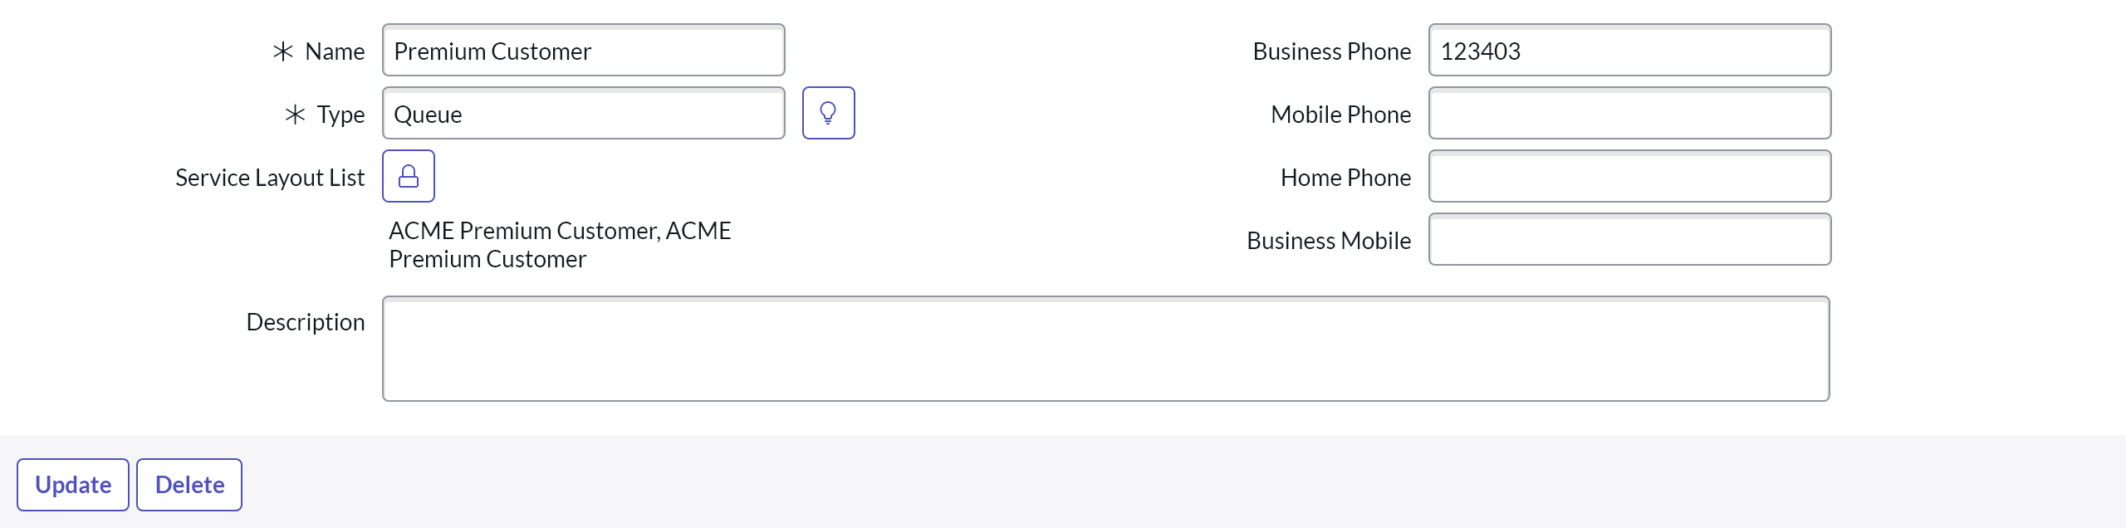The width and height of the screenshot is (2126, 528).
Task: Click the Service Layout List label
Action: [x=270, y=178]
